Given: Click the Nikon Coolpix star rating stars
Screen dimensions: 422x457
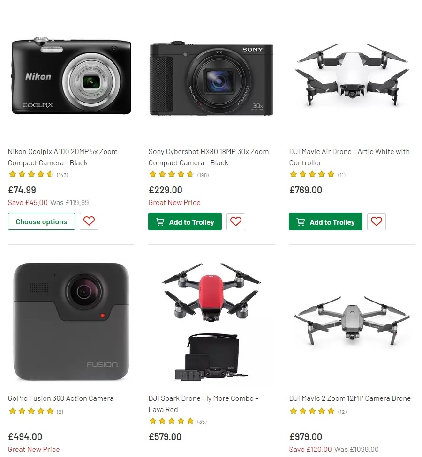Looking at the screenshot, I should pos(32,174).
